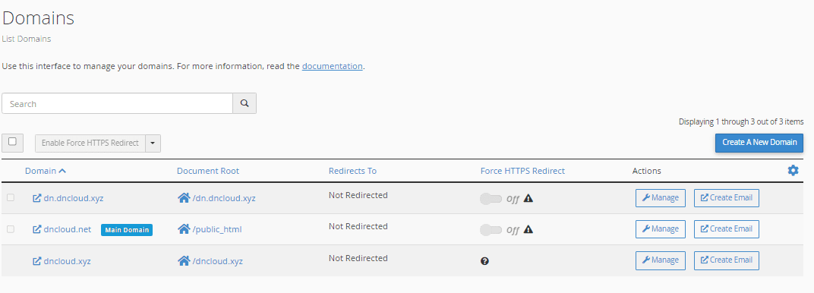The width and height of the screenshot is (814, 293).
Task: Click Create A New Domain button
Action: coord(759,143)
